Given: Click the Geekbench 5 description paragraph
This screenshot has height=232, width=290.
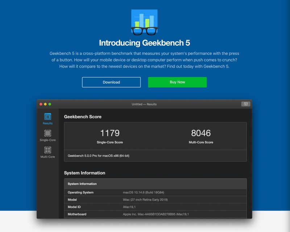Looking at the screenshot, I should pos(144,60).
